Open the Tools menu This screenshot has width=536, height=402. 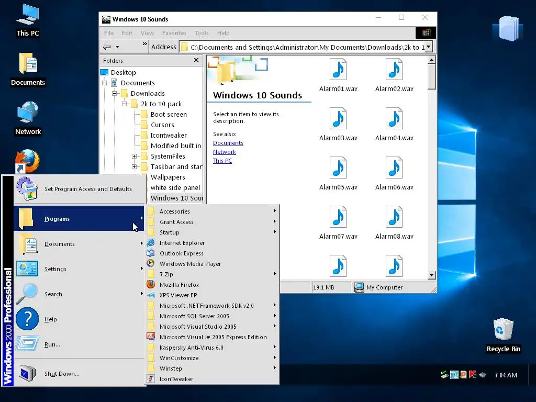point(202,33)
